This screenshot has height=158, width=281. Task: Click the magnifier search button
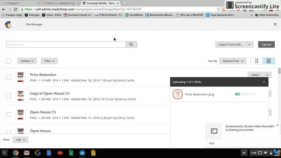click(x=131, y=44)
